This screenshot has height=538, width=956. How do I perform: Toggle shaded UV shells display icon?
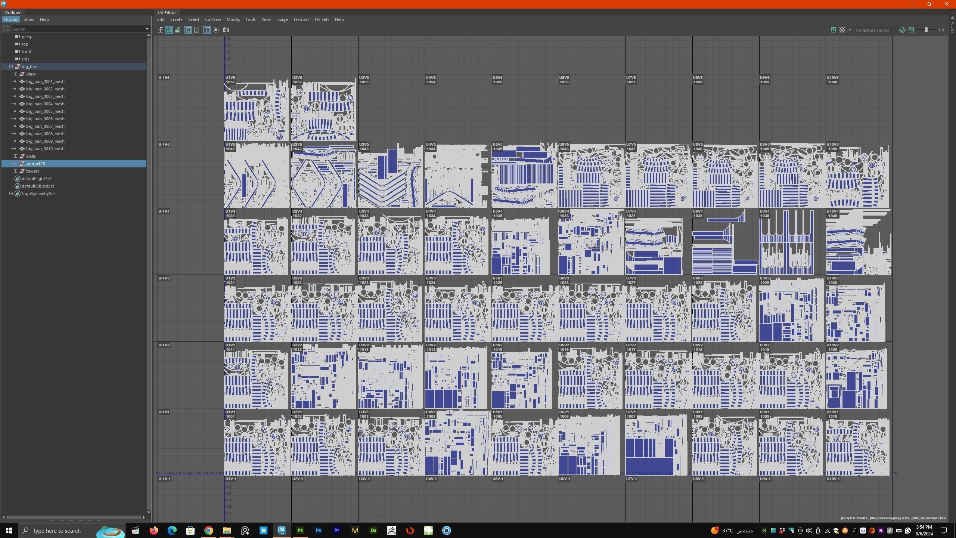coord(169,30)
